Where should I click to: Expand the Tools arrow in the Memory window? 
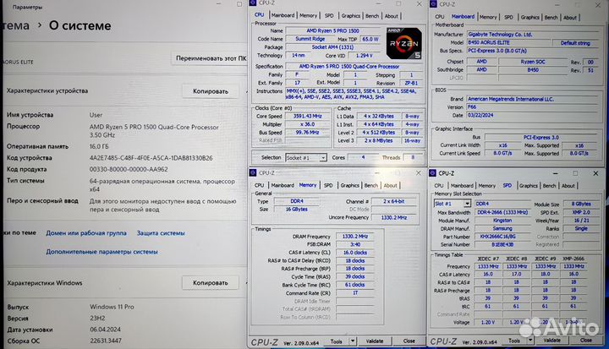[x=353, y=341]
